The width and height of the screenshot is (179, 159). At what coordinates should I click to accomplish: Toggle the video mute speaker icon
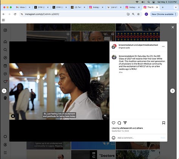click(x=105, y=116)
